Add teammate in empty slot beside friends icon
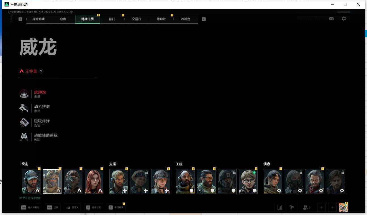The image size is (367, 215). (x=321, y=208)
